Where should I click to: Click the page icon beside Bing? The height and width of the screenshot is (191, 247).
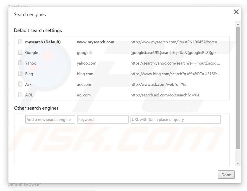[20, 73]
